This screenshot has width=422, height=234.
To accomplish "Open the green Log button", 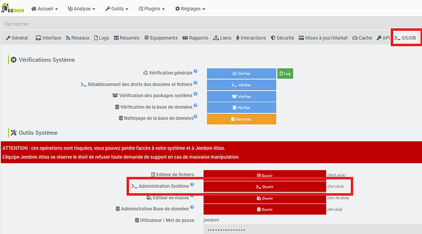I will 285,73.
